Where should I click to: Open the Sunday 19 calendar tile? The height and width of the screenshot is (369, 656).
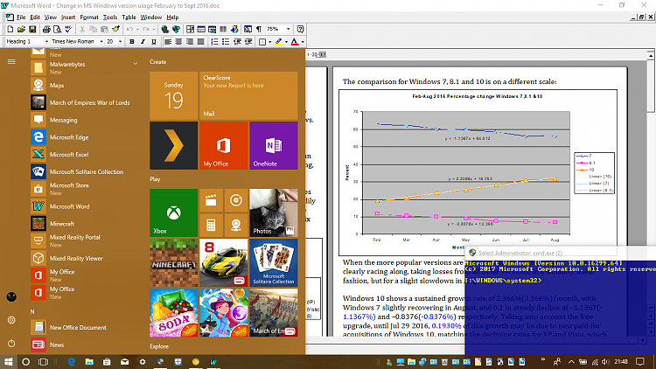[174, 95]
